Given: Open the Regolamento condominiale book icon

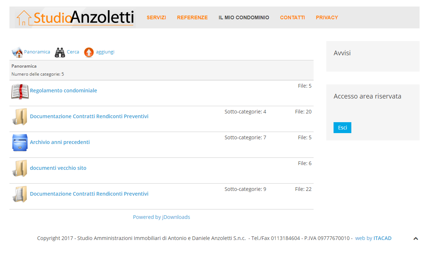Looking at the screenshot, I should pyautogui.click(x=20, y=92).
